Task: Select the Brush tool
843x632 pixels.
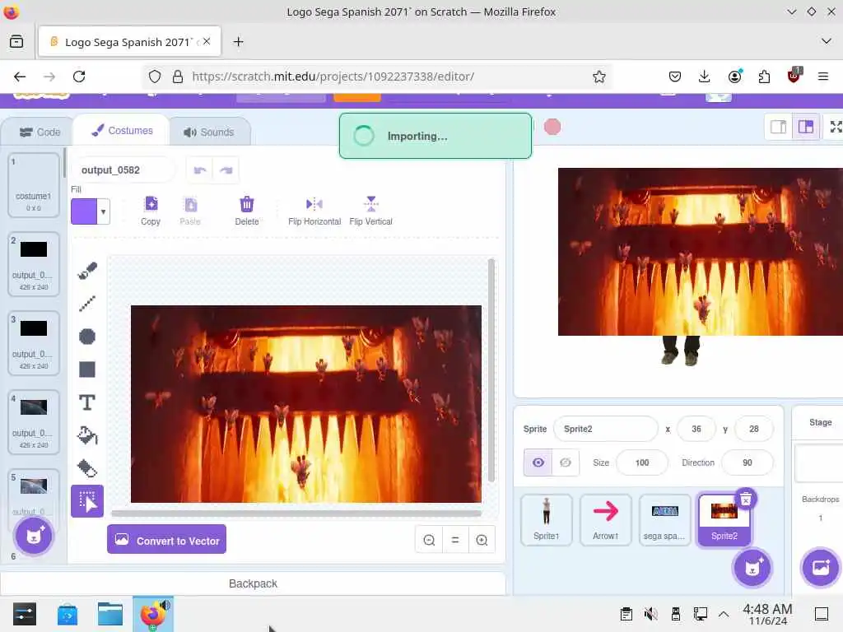Action: 87,270
